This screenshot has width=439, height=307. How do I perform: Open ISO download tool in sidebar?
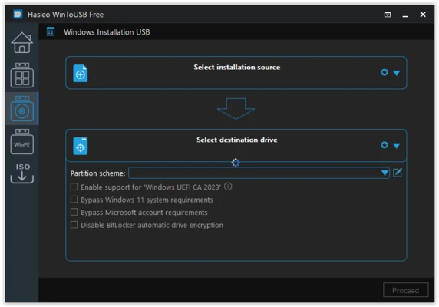21,173
